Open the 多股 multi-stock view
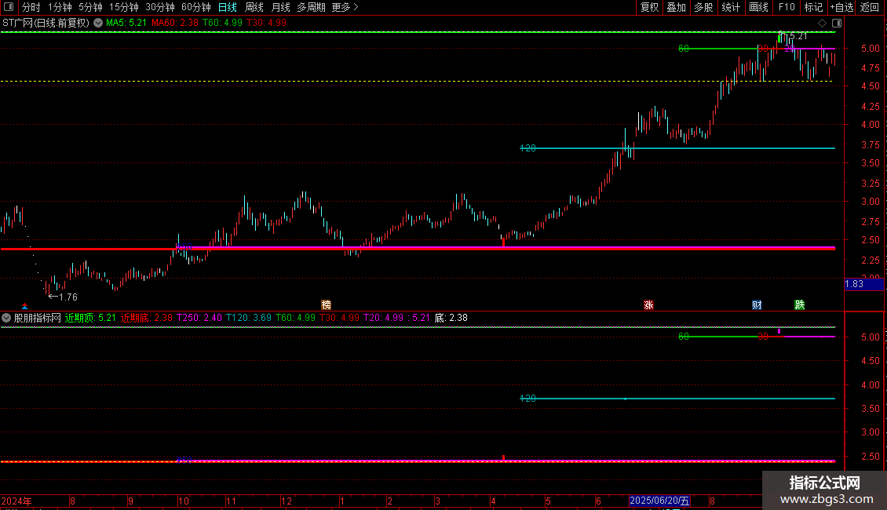 click(703, 7)
